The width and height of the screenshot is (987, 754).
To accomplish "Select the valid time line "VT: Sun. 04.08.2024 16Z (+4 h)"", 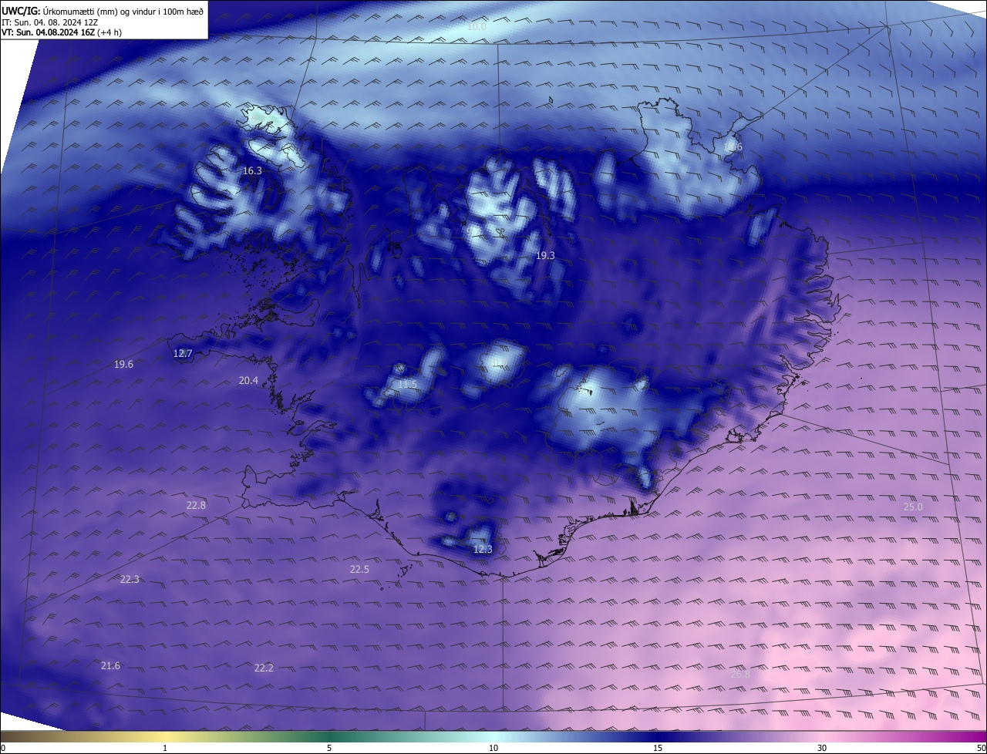I will (x=61, y=32).
